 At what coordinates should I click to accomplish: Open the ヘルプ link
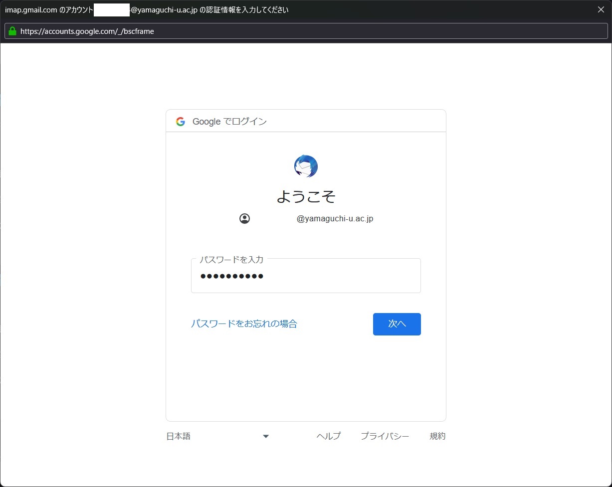[x=329, y=436]
